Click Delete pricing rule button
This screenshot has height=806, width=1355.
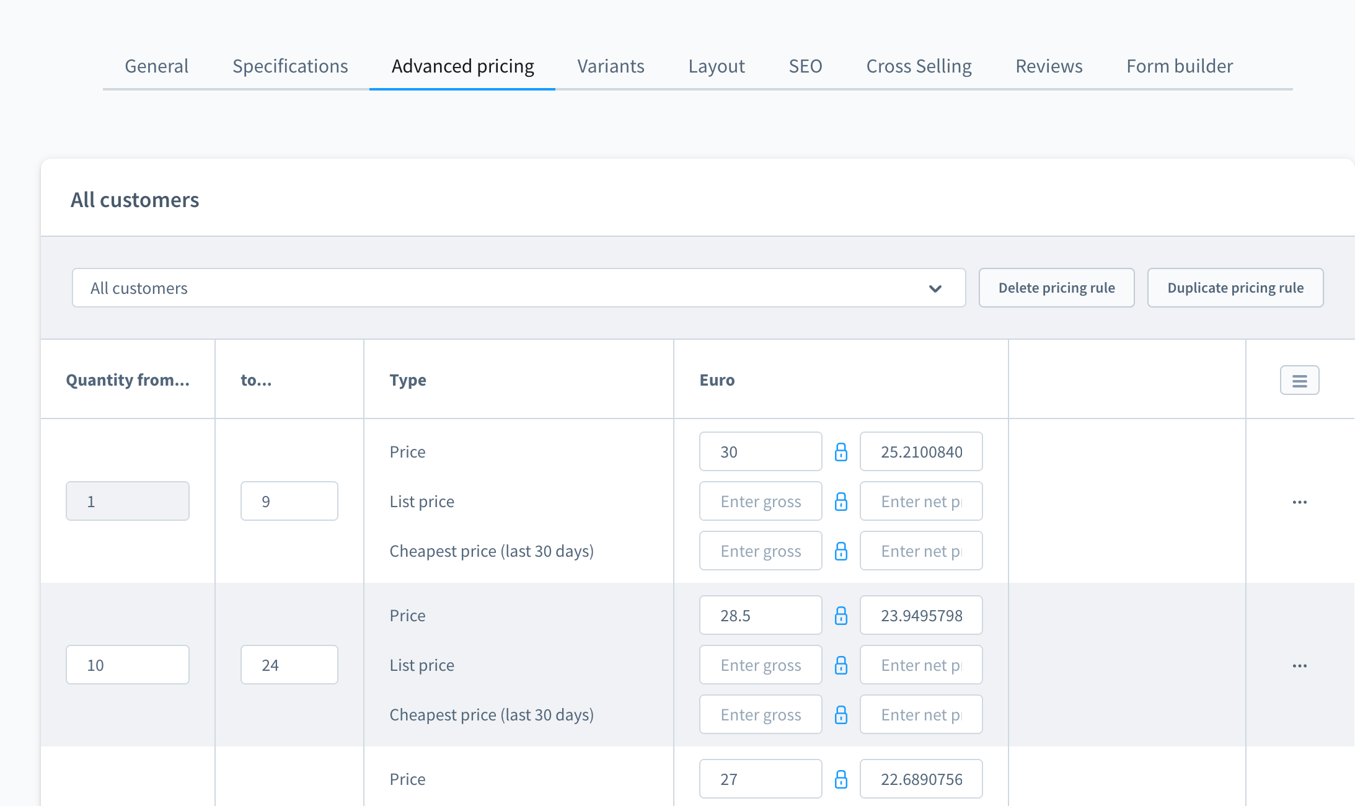(x=1056, y=288)
